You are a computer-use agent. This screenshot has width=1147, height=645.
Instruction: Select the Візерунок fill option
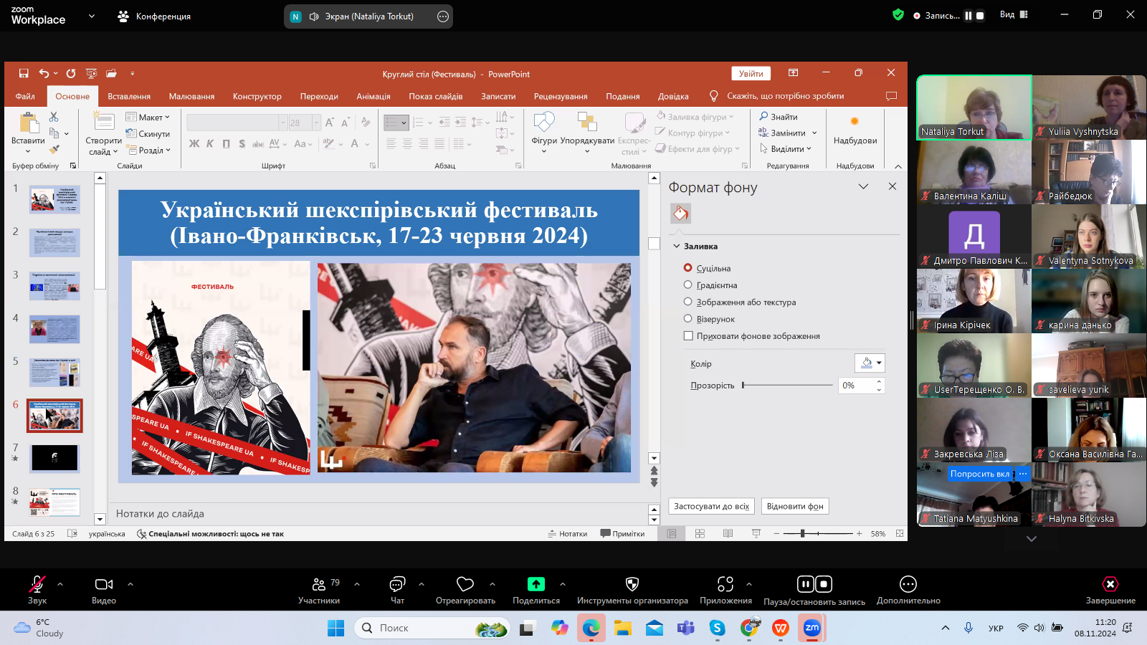688,319
